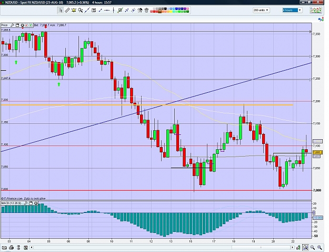The width and height of the screenshot is (329, 252).
Task: Click the IT-Finance.com data label
Action: point(23,198)
